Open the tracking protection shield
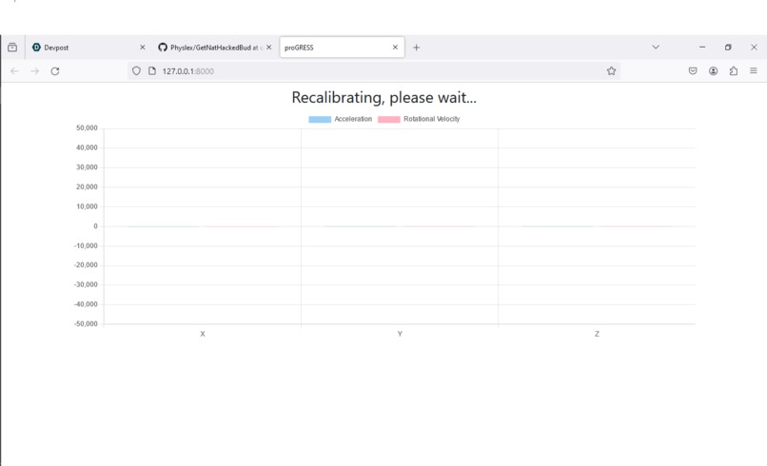The image size is (767, 466). [136, 71]
